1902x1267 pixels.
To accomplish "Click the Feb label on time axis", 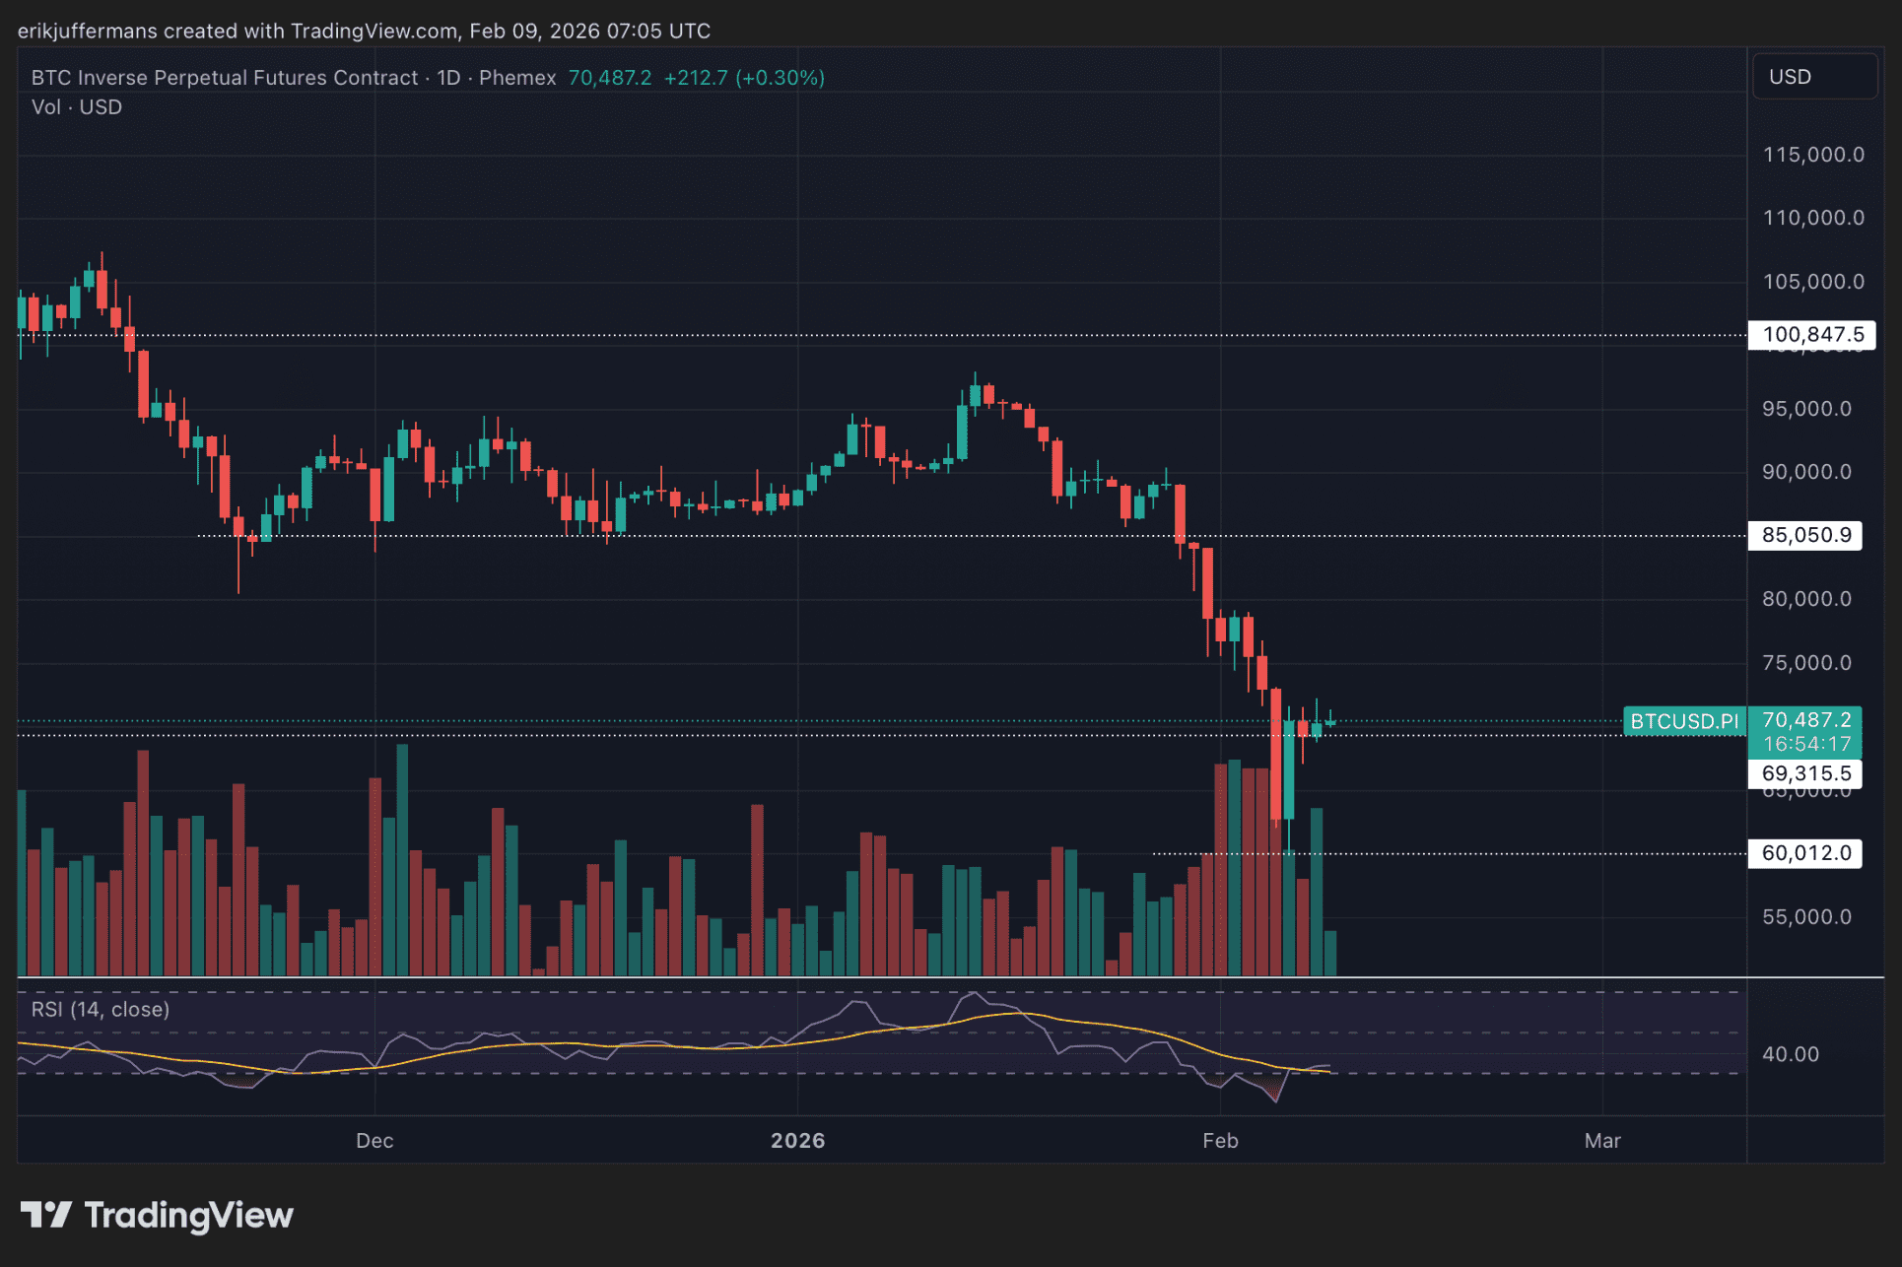I will coord(1220,1140).
